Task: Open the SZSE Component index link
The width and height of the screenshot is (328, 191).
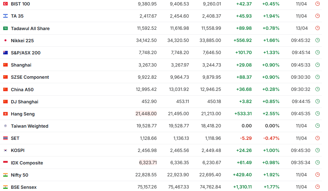Action: 30,77
